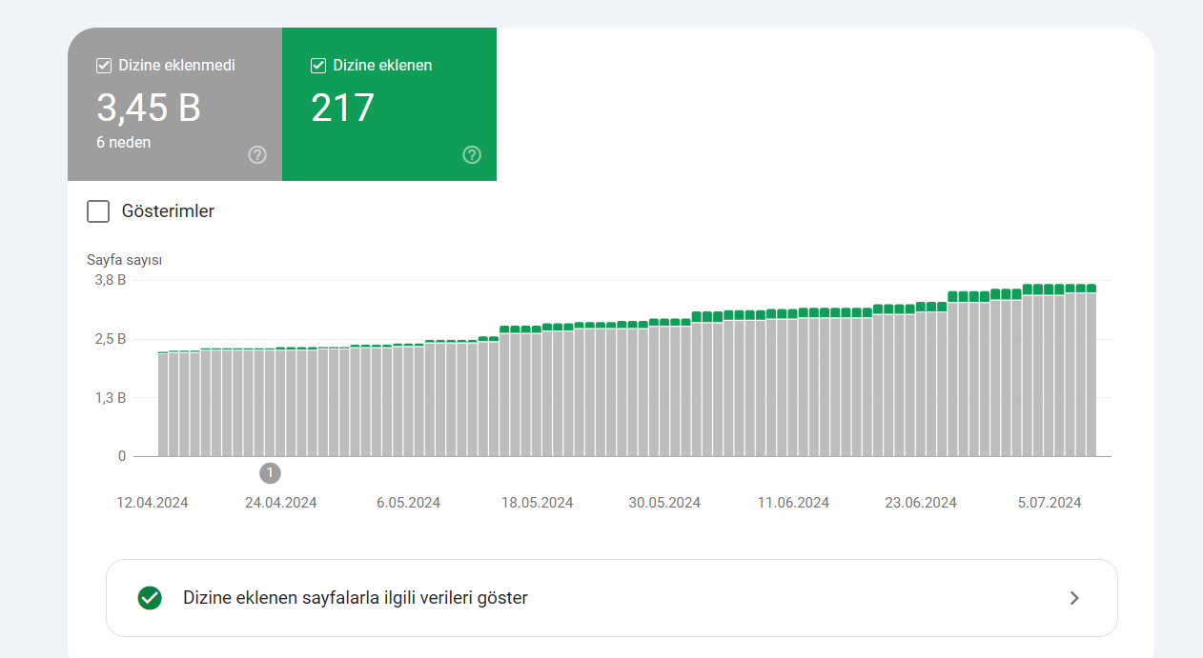The width and height of the screenshot is (1203, 658).
Task: Click the Dizine eklenmedi label
Action: pyautogui.click(x=177, y=66)
